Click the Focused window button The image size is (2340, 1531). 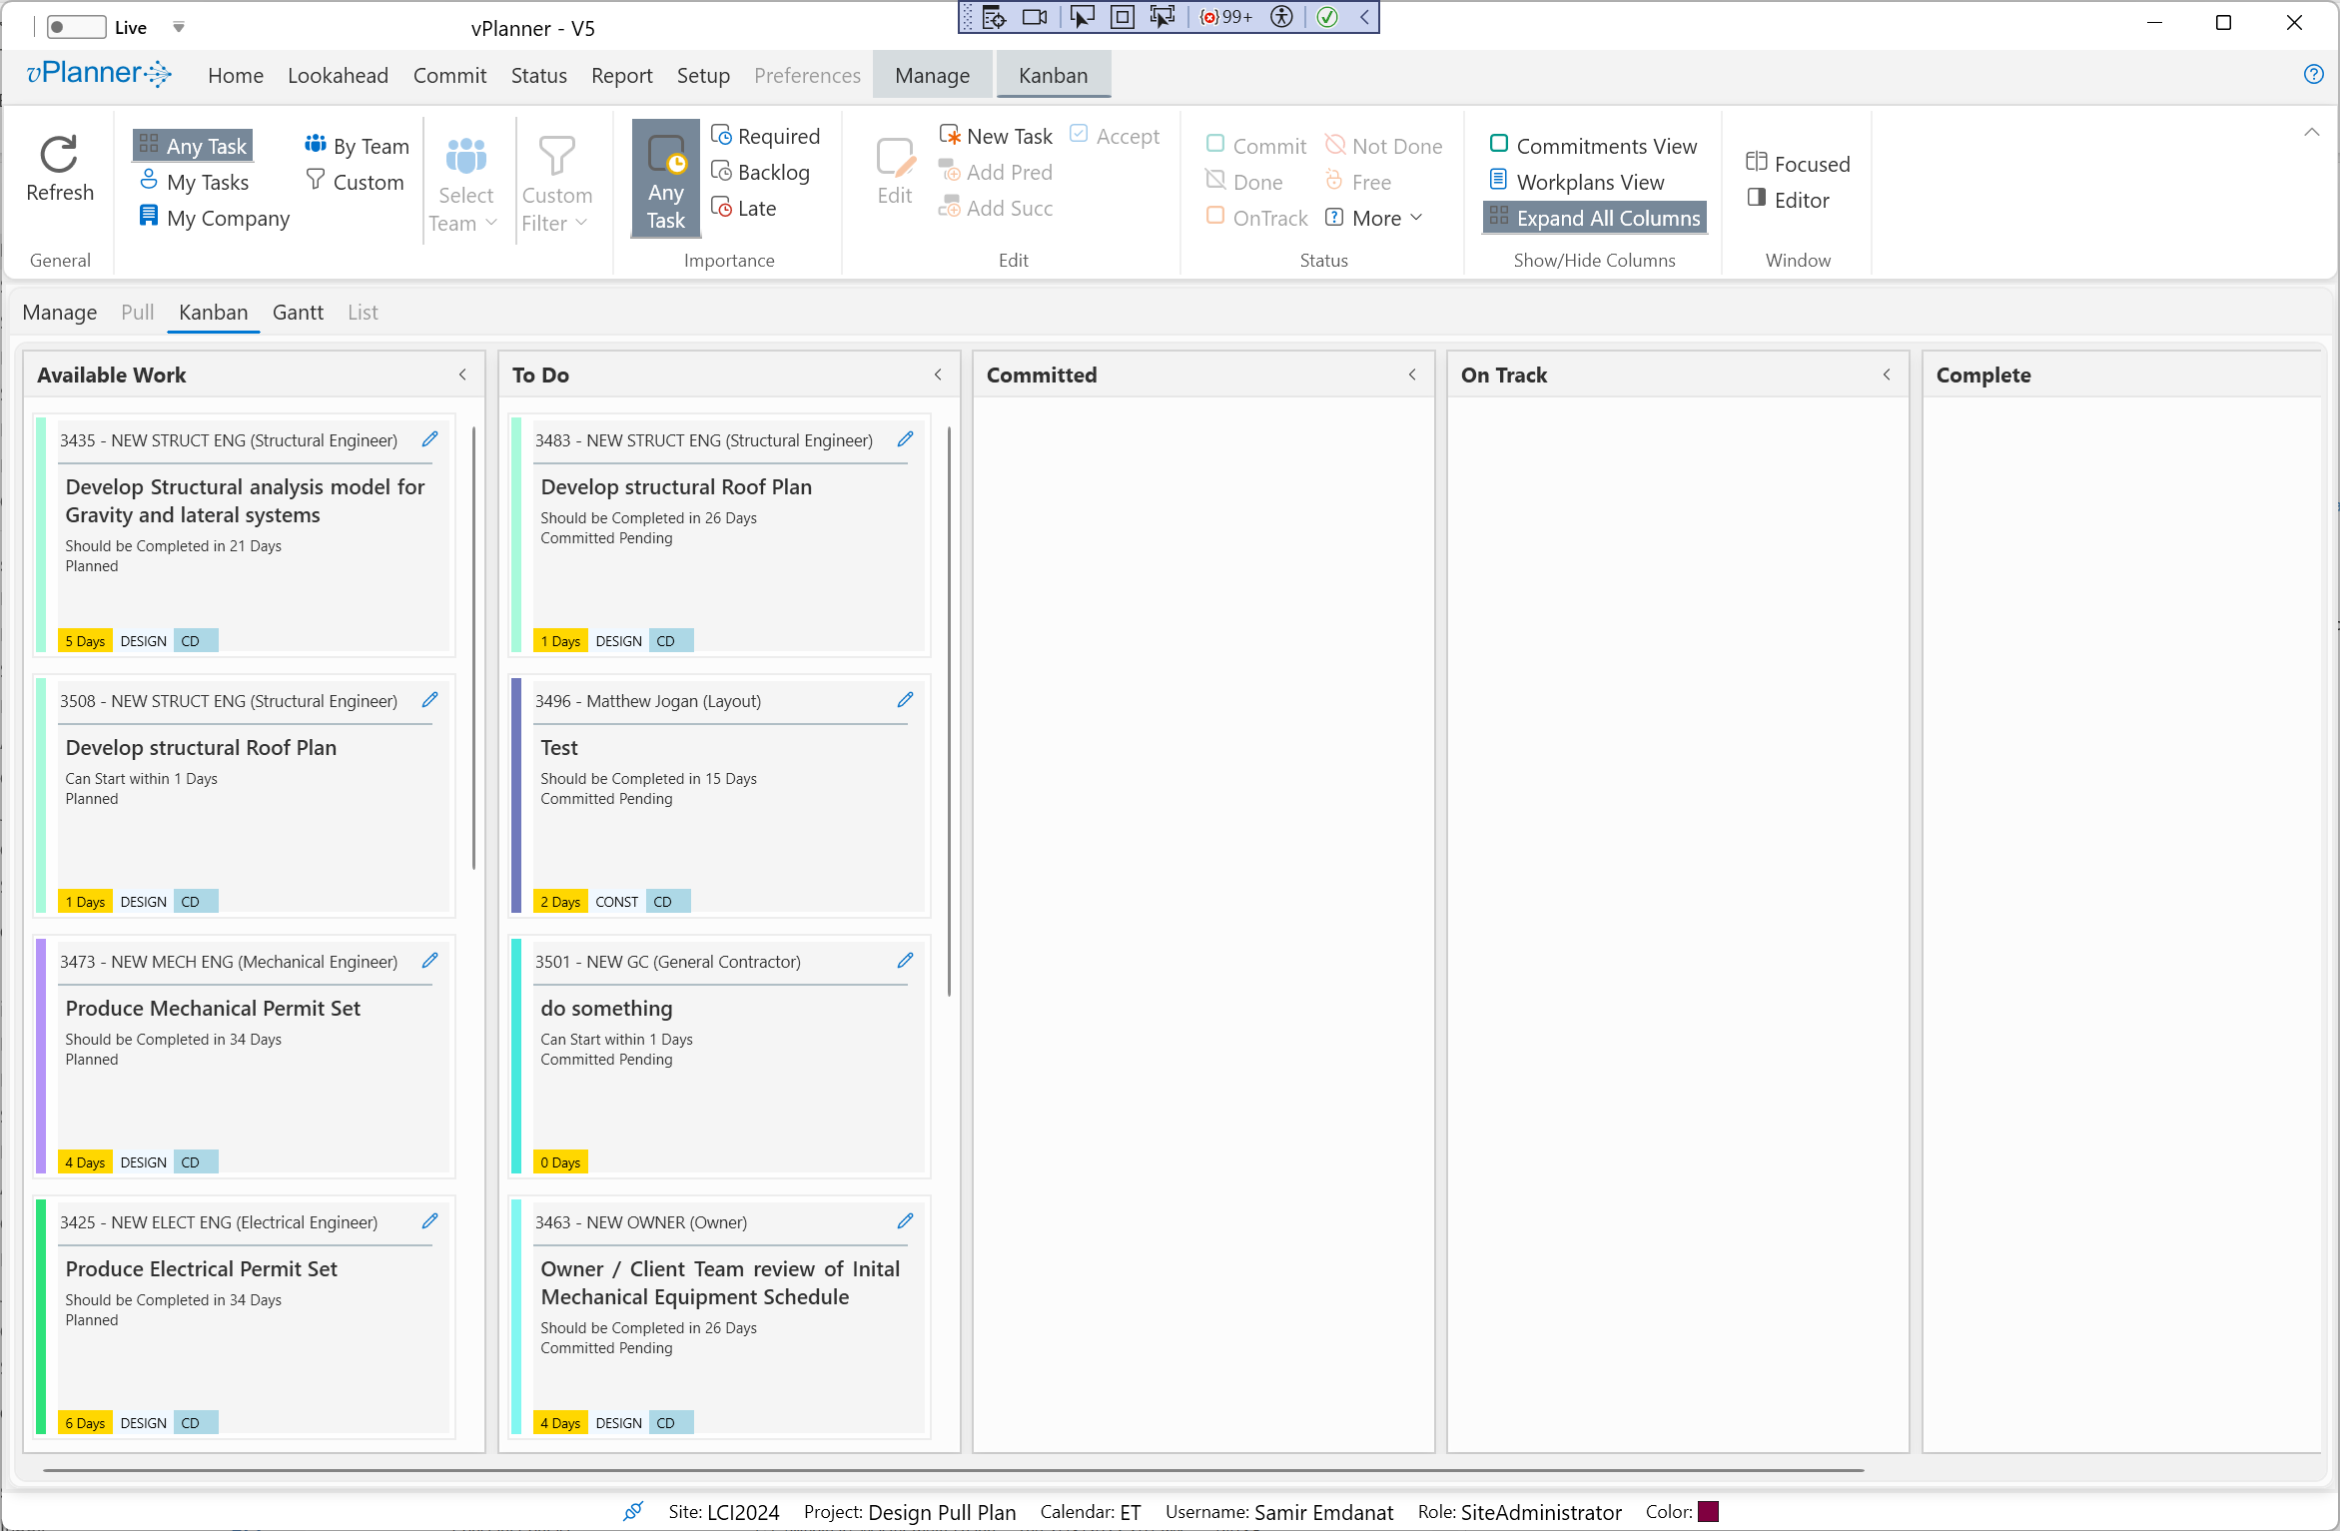(1798, 164)
